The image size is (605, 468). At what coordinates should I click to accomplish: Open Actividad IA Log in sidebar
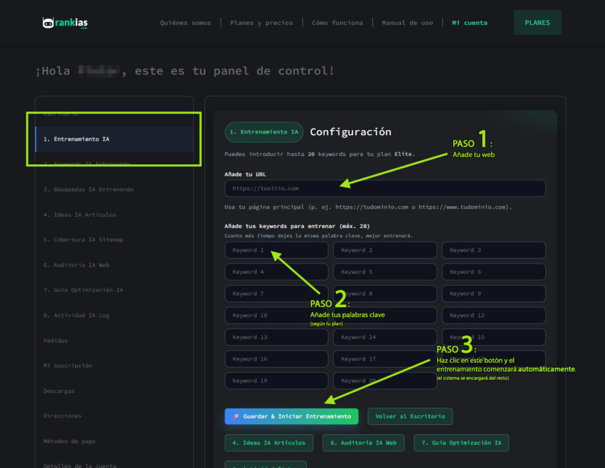tap(76, 316)
